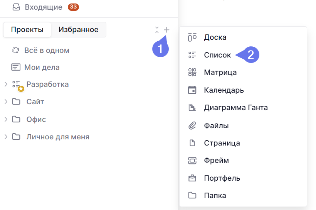The image size is (316, 210).
Task: Click the Доска board icon
Action: [192, 37]
